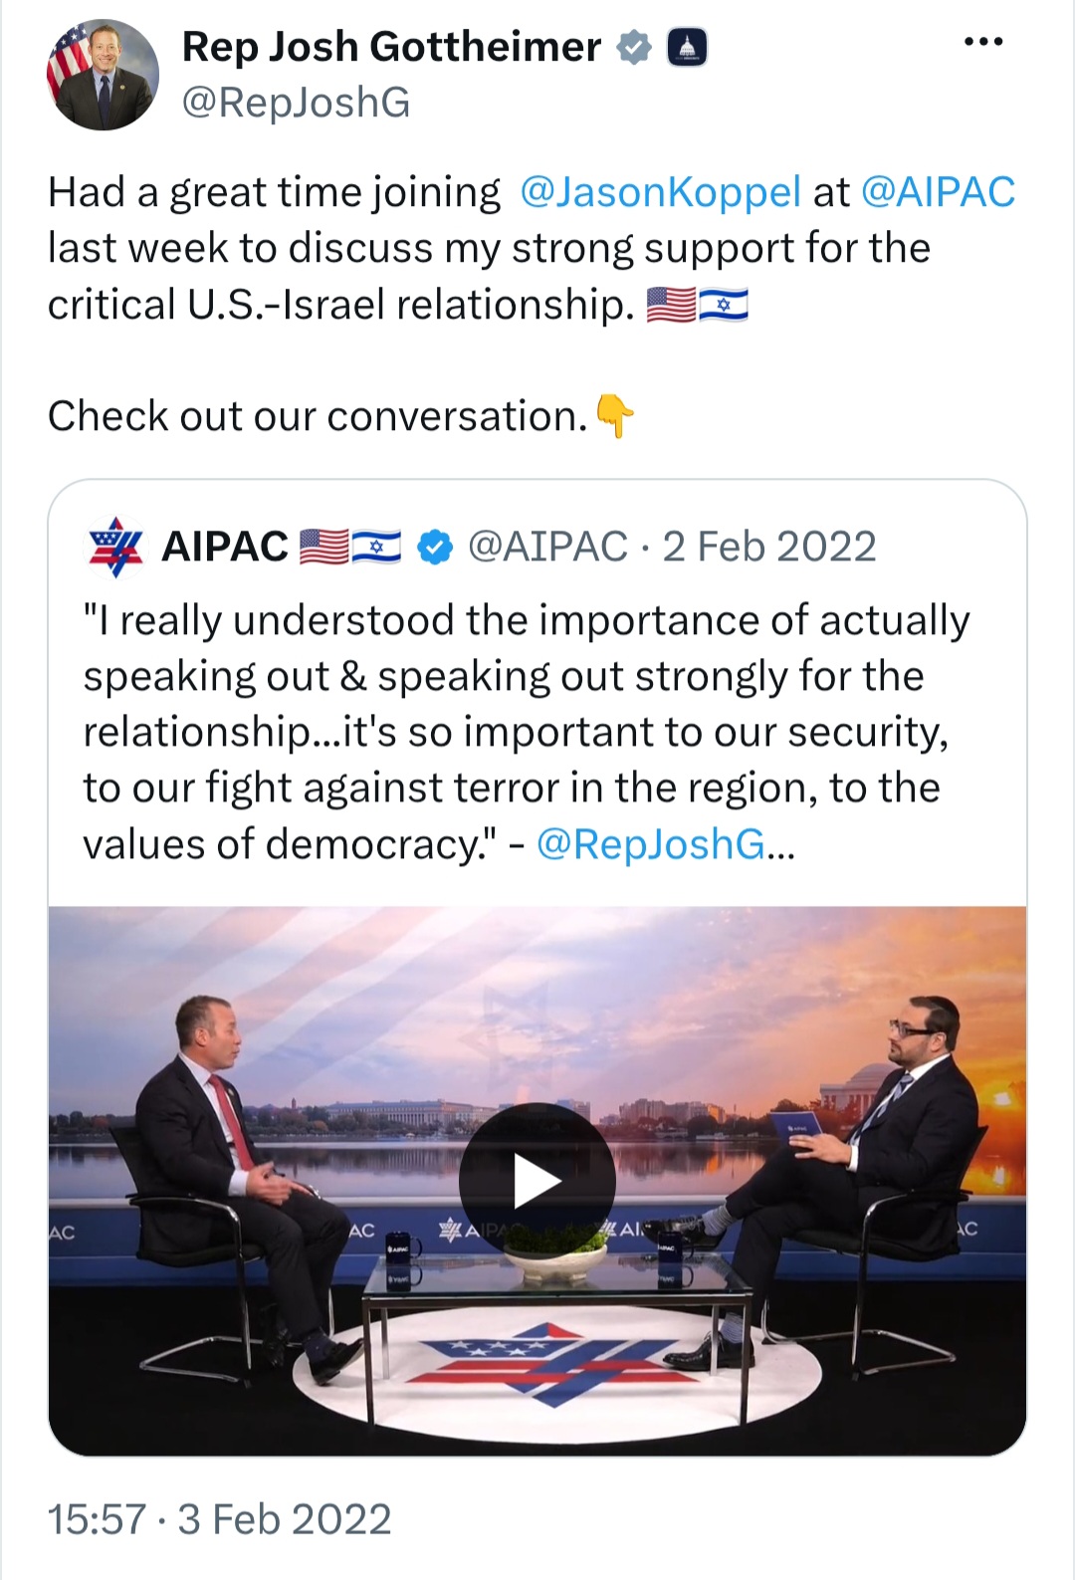This screenshot has height=1580, width=1075.
Task: Click the 15:57 · 3 Feb 2022 timestamp
Action: click(x=220, y=1519)
